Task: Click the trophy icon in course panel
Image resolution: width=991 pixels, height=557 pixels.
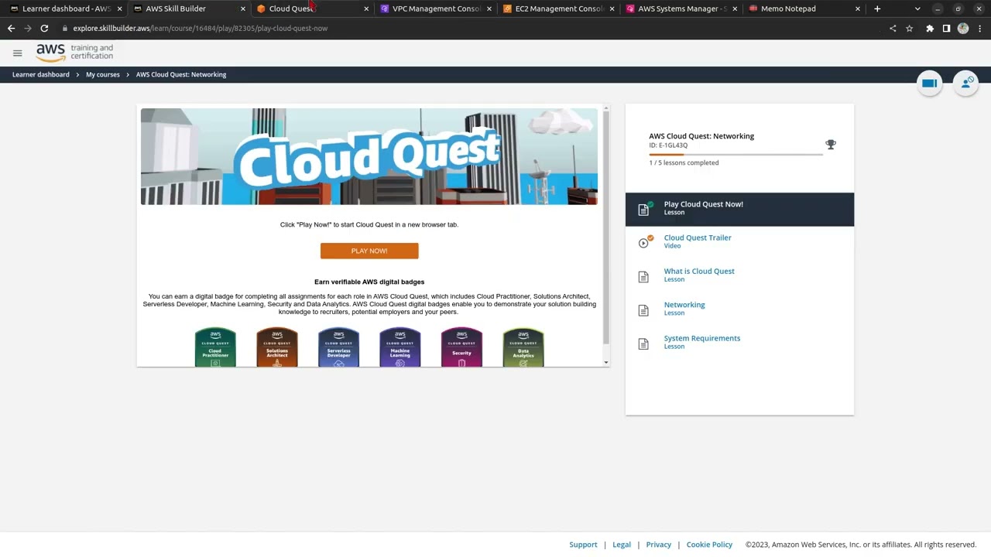Action: 831,145
